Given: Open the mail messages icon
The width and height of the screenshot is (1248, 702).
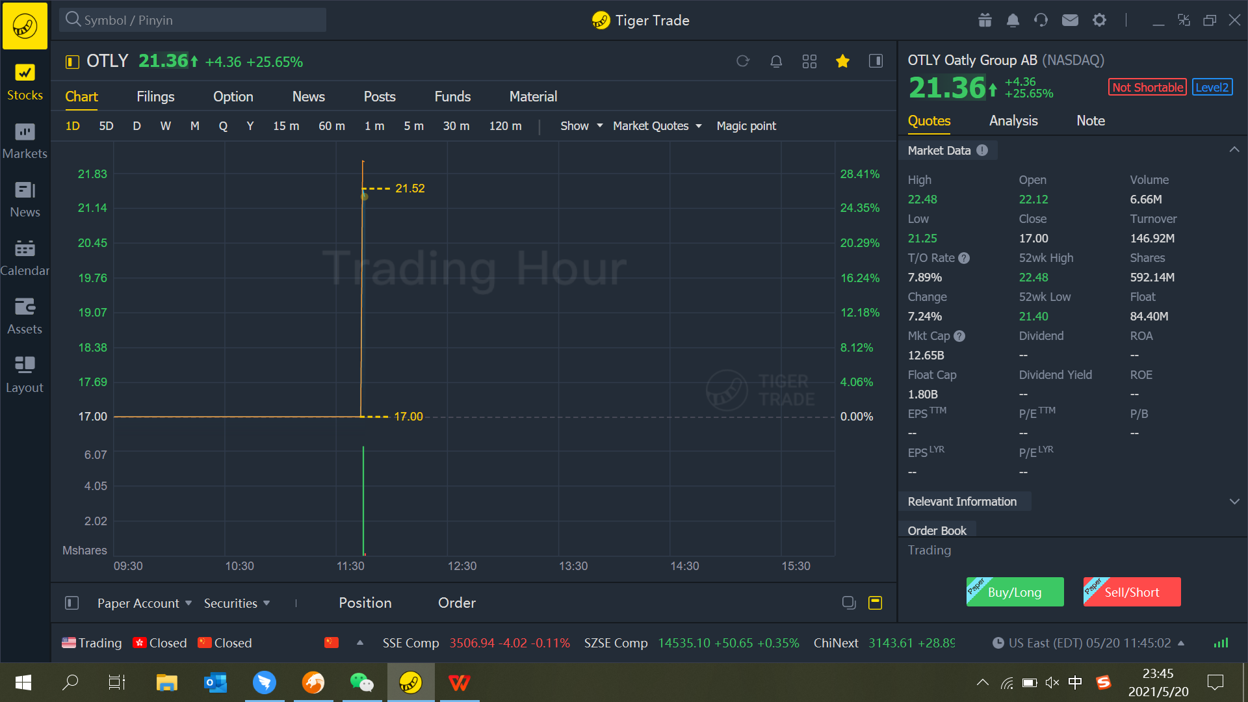Looking at the screenshot, I should [1070, 20].
